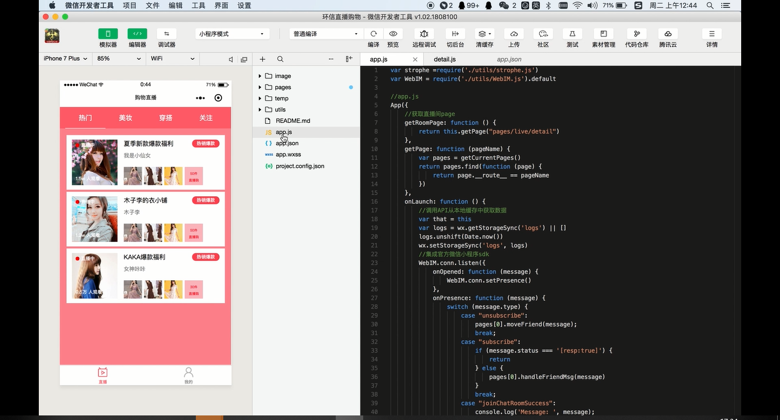The image size is (780, 420).
Task: Open the 项目 menu in menu bar
Action: (130, 6)
